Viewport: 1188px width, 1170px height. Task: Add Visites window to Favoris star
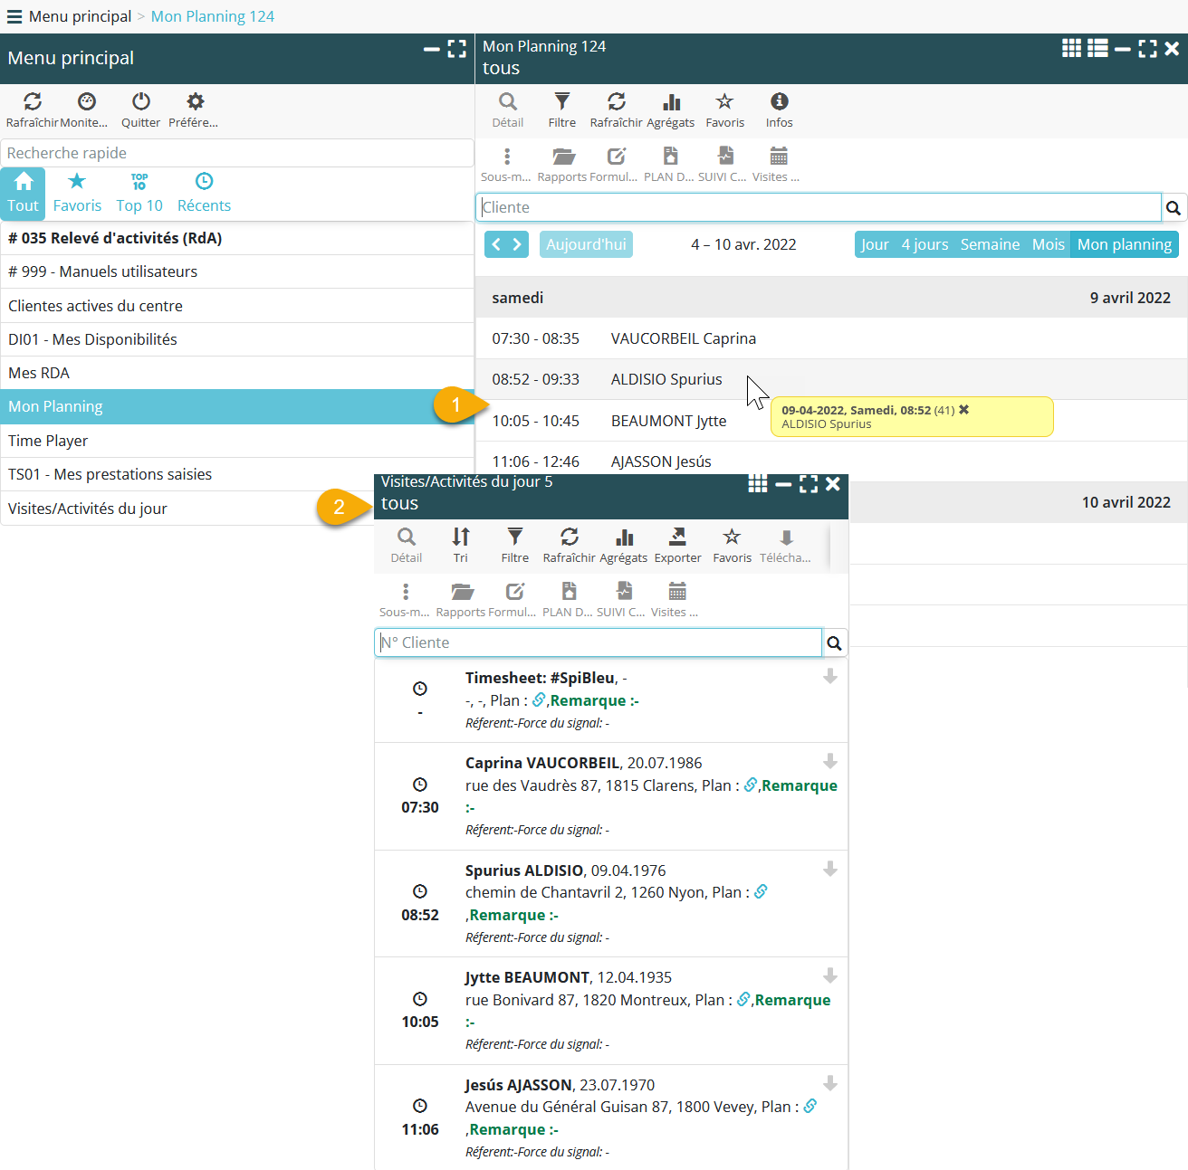click(x=732, y=537)
